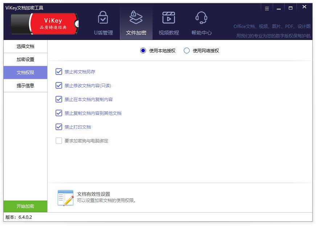Select 使用网络授权 radio button

187,51
